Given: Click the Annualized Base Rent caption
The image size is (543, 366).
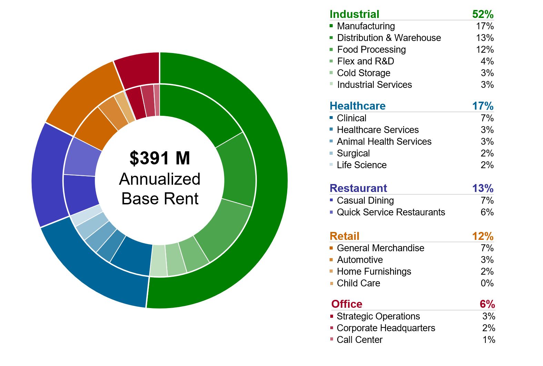Looking at the screenshot, I should pos(160,189).
